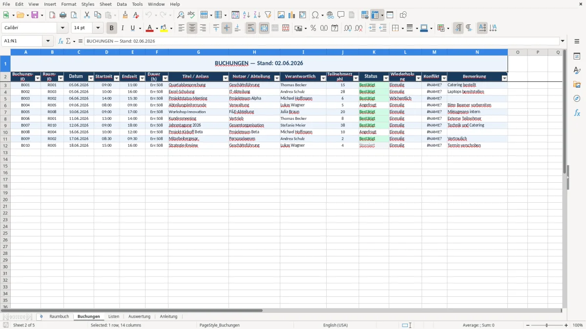Screen dimensions: 586x329
Task: Increase Indent icon
Action: click(372, 28)
